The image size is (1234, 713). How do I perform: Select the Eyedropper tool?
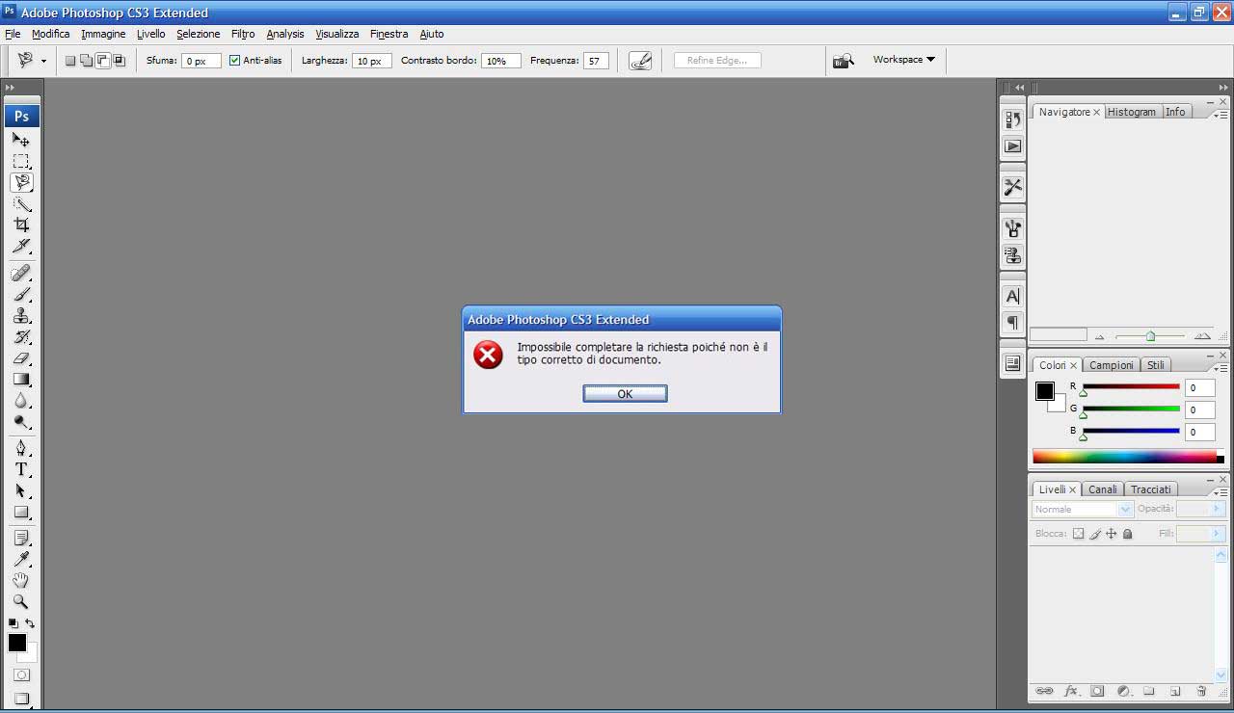(x=21, y=559)
